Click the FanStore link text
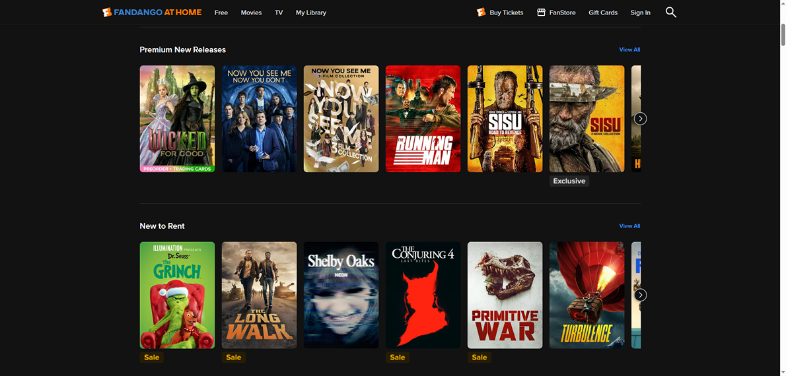This screenshot has width=786, height=376. click(563, 13)
